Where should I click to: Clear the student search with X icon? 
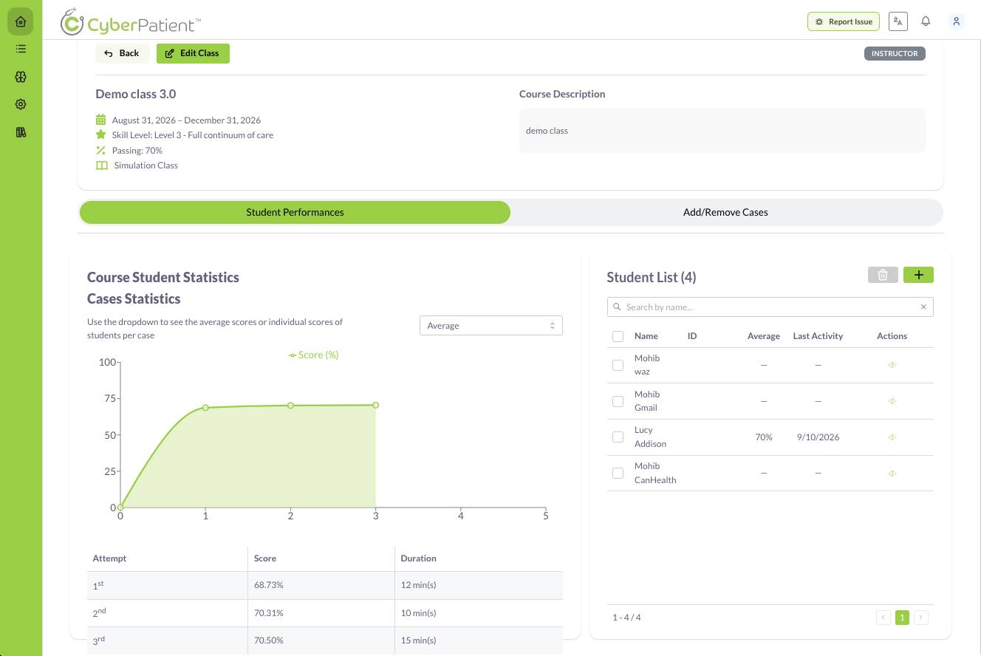click(923, 307)
